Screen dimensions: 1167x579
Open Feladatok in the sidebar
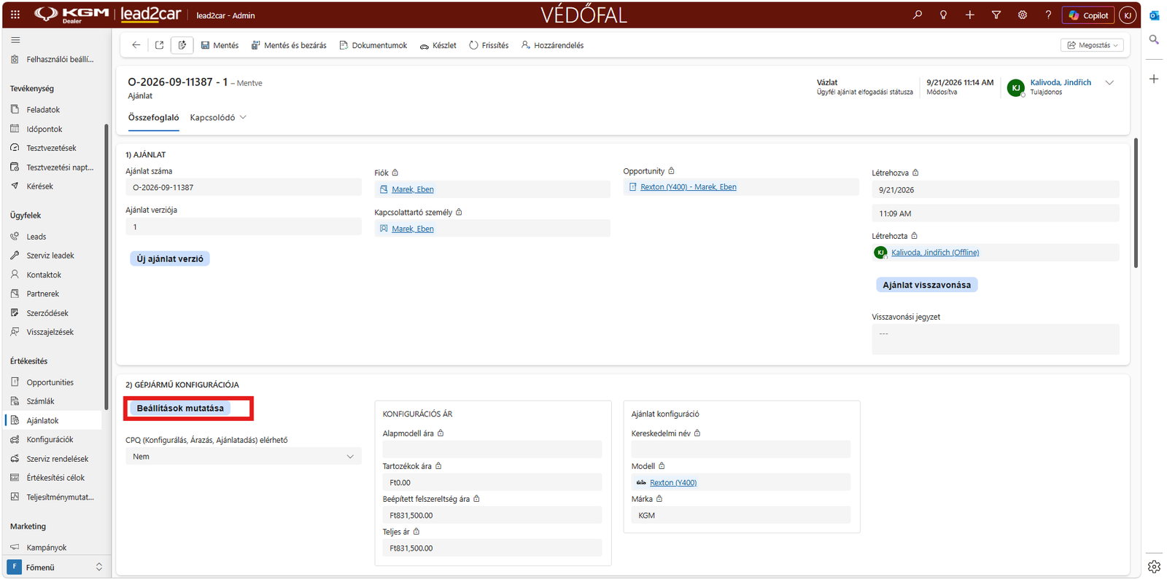coord(43,110)
